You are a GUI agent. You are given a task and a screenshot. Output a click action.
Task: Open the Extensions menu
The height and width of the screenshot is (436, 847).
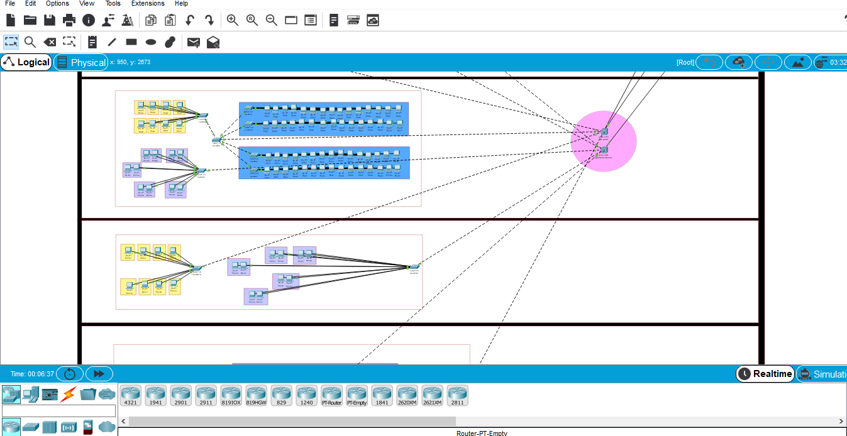tap(148, 4)
